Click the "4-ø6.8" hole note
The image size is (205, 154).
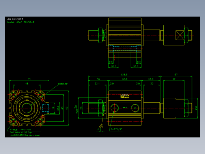pos(14,130)
